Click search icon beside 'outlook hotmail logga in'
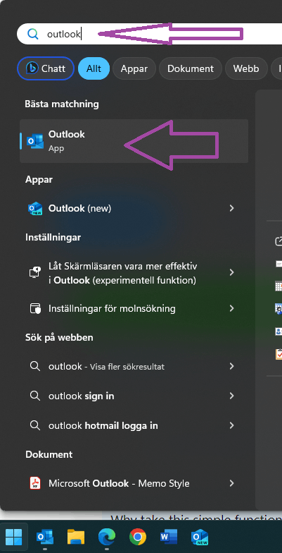This screenshot has width=282, height=553. point(35,425)
